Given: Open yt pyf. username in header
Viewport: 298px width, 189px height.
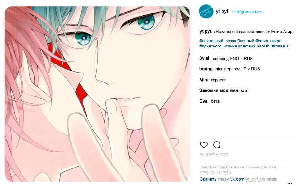Looking at the screenshot, I should [x=223, y=12].
